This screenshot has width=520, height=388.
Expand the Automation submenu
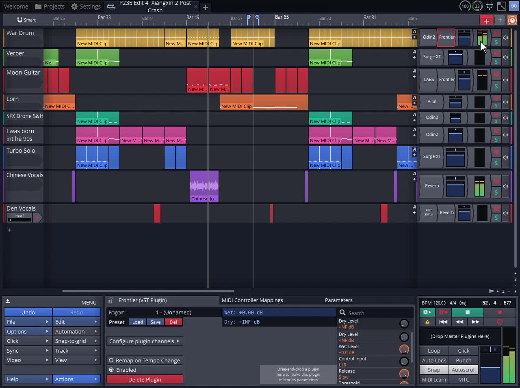pyautogui.click(x=76, y=332)
